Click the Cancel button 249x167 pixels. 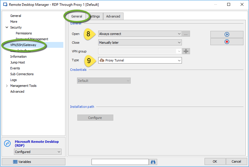pyautogui.click(x=236, y=161)
